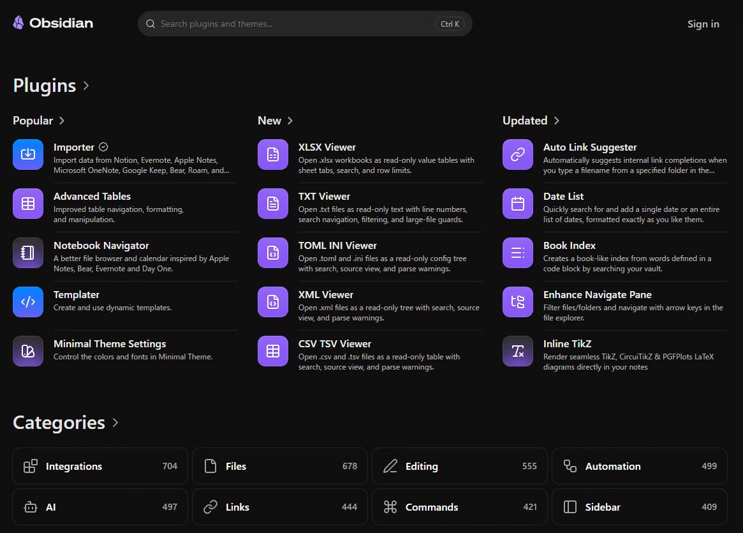Screen dimensions: 743x533
Task: Click the Files category page icon
Action: click(x=210, y=466)
